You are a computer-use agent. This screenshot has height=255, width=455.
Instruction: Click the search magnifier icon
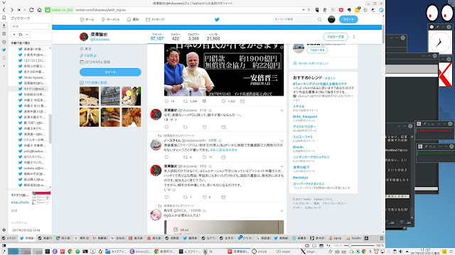319,19
